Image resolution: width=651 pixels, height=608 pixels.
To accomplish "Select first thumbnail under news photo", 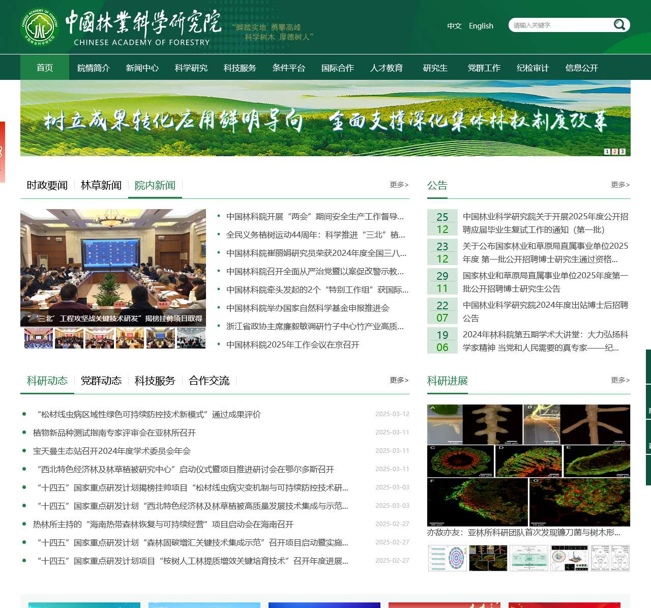I will pyautogui.click(x=39, y=338).
